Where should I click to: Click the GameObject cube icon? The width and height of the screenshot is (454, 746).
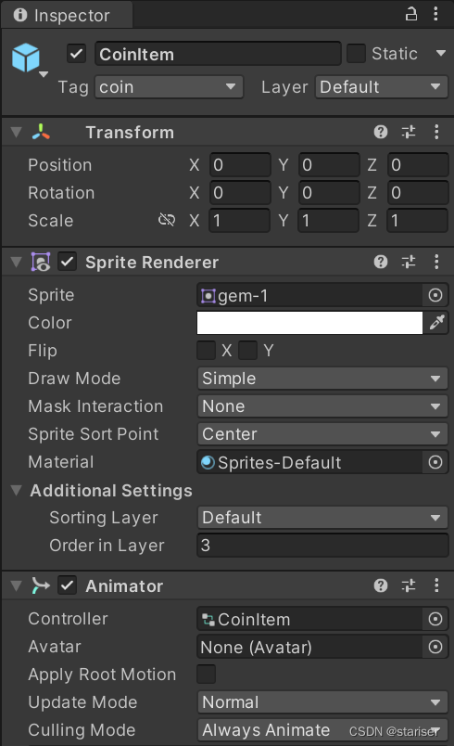26,58
